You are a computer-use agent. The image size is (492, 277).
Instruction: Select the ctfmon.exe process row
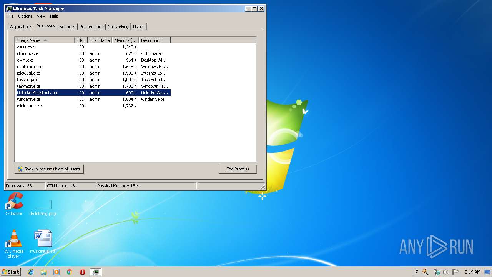coord(93,53)
